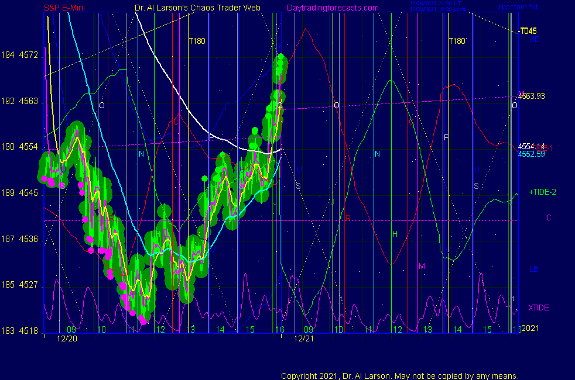The image size is (575, 380).
Task: Click the blue LB lower band label
Action: pyautogui.click(x=534, y=269)
